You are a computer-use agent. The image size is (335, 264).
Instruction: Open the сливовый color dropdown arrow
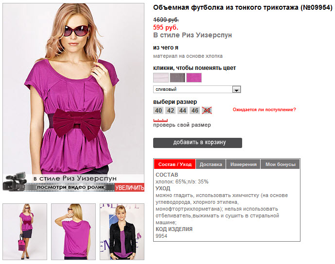coord(236,89)
